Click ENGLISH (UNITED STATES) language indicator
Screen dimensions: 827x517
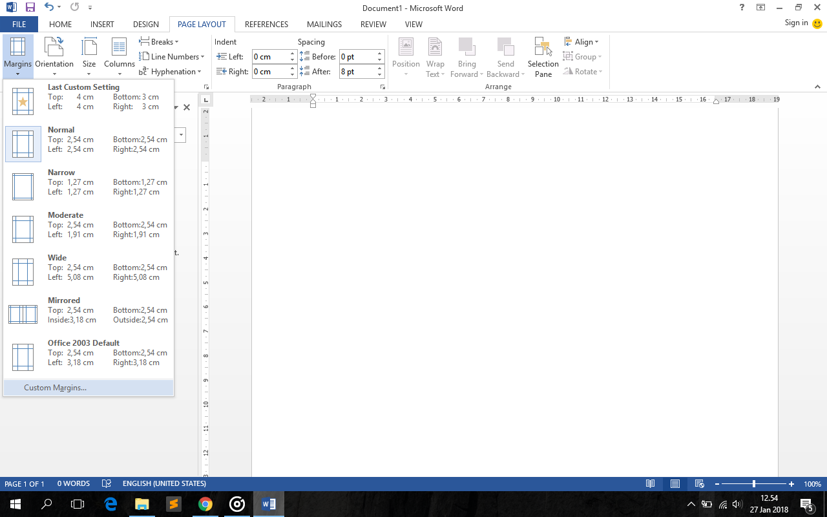tap(164, 484)
